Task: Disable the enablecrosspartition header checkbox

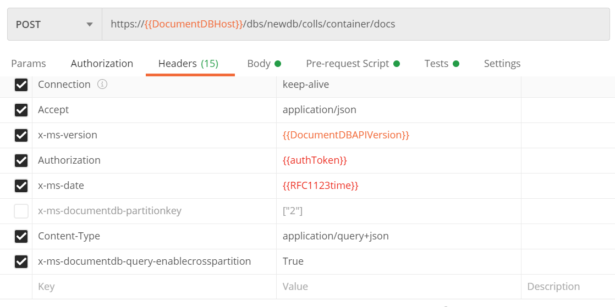Action: click(21, 261)
